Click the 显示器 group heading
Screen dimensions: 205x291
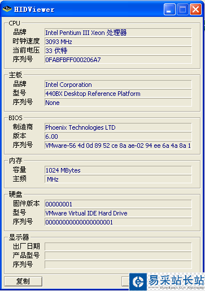19,237
